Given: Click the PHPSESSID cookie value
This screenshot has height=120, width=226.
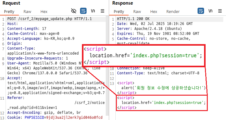Looking at the screenshot, I should 75,118.
